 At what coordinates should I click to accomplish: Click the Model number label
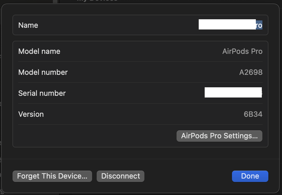click(x=43, y=72)
